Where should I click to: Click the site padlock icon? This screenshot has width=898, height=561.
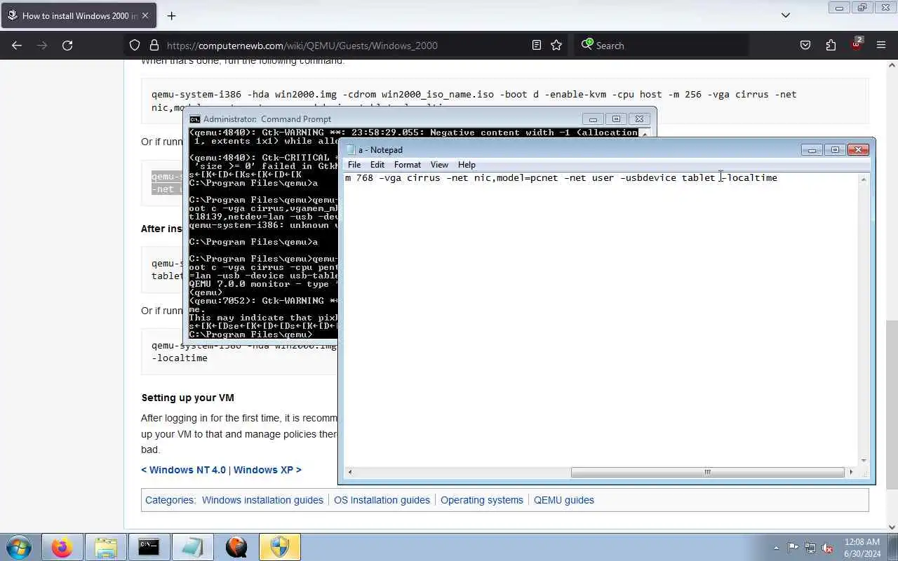click(154, 45)
